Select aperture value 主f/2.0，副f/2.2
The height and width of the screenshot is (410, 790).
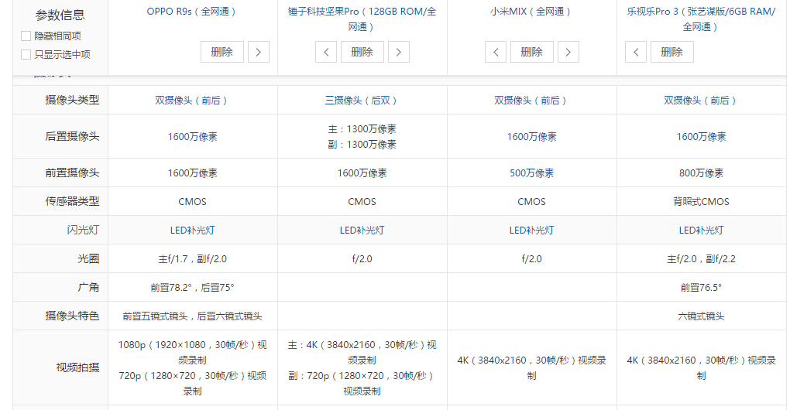701,259
